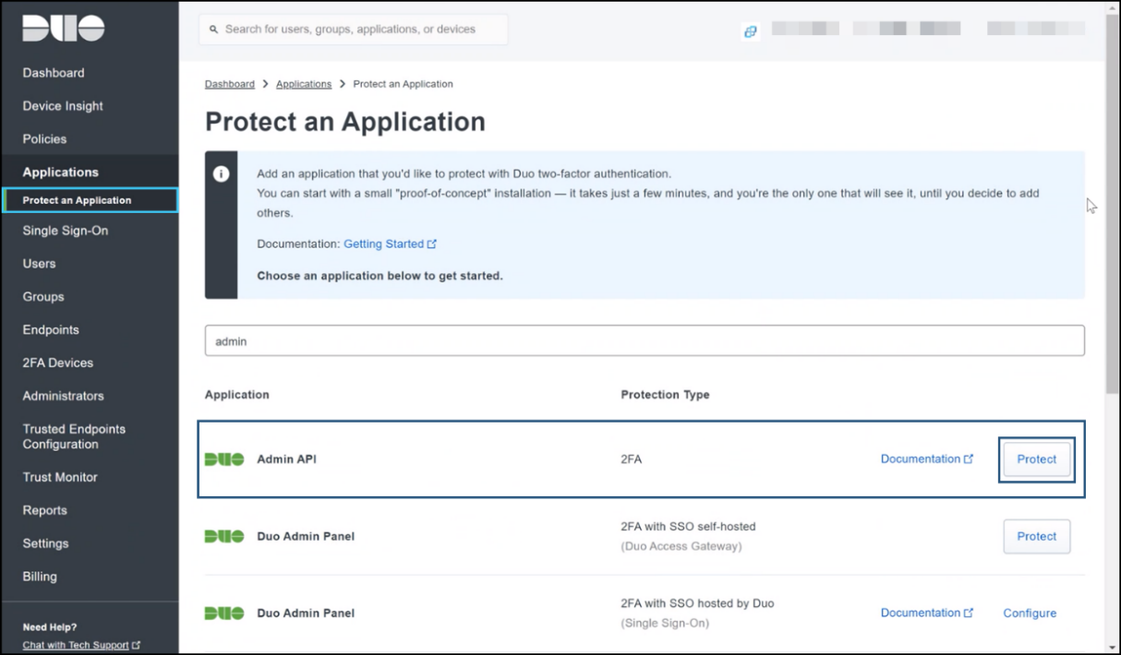Image resolution: width=1121 pixels, height=655 pixels.
Task: Click the Admin API Duo logo icon
Action: 224,459
